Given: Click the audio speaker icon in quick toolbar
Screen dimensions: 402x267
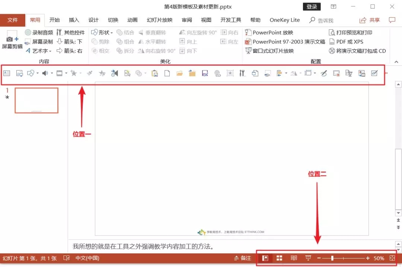Looking at the screenshot, I should coord(44,73).
